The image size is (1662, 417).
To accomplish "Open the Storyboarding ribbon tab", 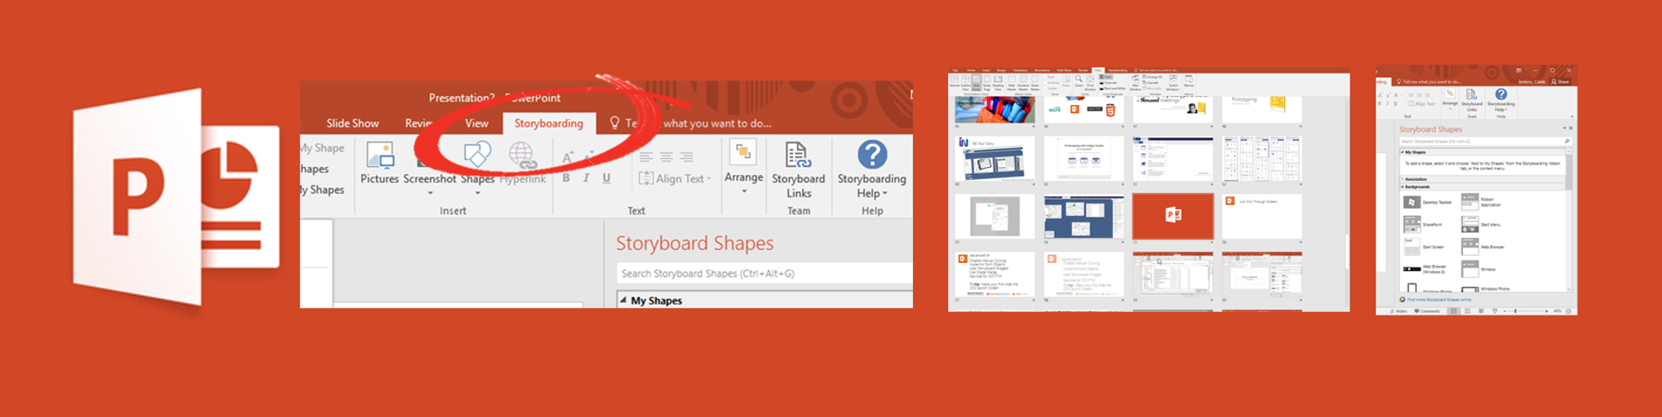I will pos(548,123).
